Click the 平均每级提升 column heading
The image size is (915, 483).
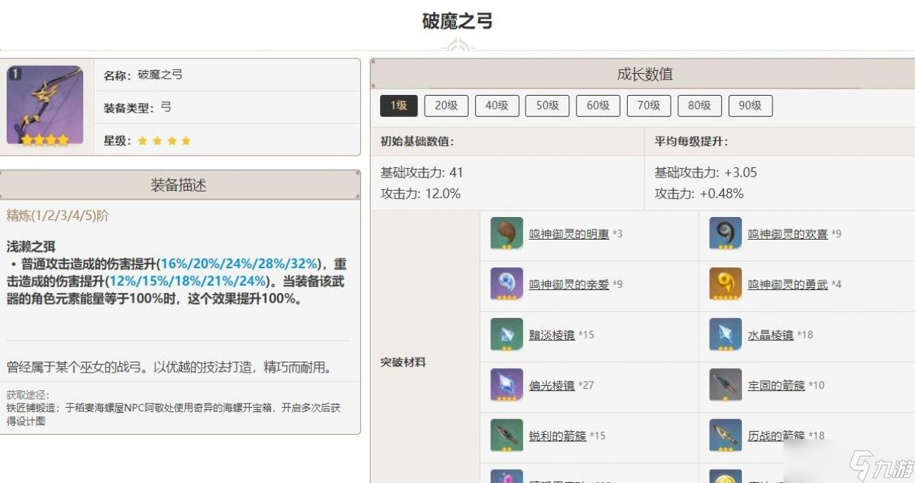691,142
